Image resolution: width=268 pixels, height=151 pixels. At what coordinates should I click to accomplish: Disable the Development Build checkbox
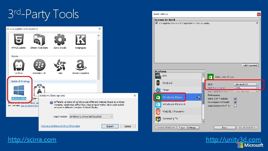[235, 102]
